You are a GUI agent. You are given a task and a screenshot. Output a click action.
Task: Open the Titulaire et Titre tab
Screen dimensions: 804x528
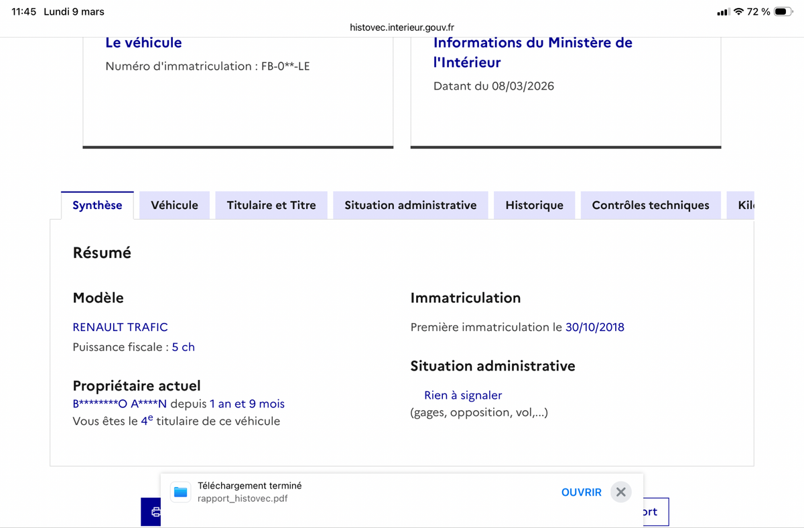click(x=271, y=205)
